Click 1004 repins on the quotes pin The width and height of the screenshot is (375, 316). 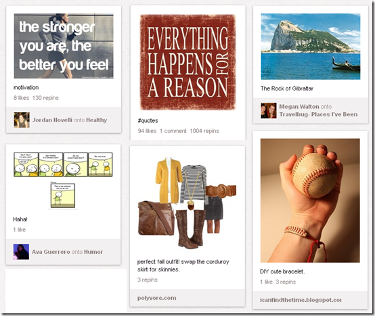point(204,131)
